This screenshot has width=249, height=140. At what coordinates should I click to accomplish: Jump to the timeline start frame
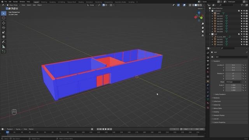point(98,129)
